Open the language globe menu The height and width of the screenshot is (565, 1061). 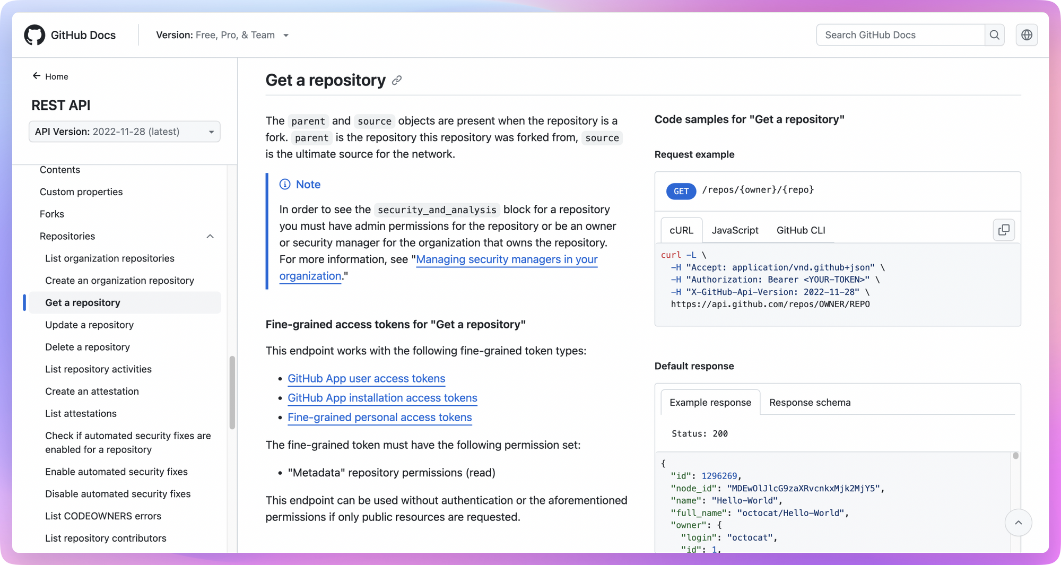click(1027, 35)
